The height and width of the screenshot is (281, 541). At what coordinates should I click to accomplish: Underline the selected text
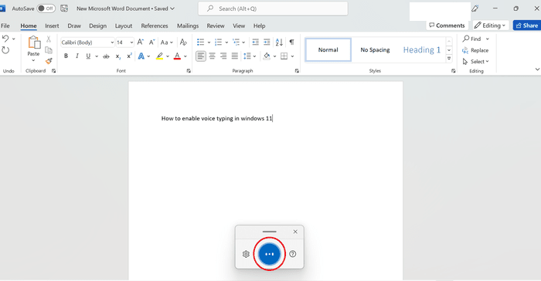(x=88, y=56)
